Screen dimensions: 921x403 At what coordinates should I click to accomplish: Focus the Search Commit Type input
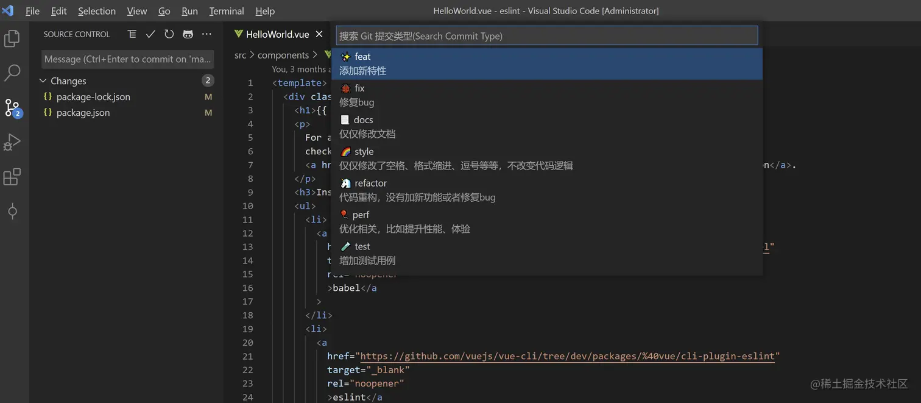547,35
